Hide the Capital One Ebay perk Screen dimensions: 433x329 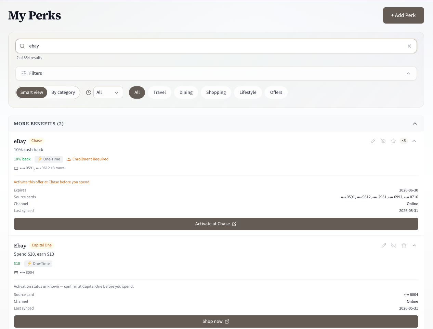point(394,245)
